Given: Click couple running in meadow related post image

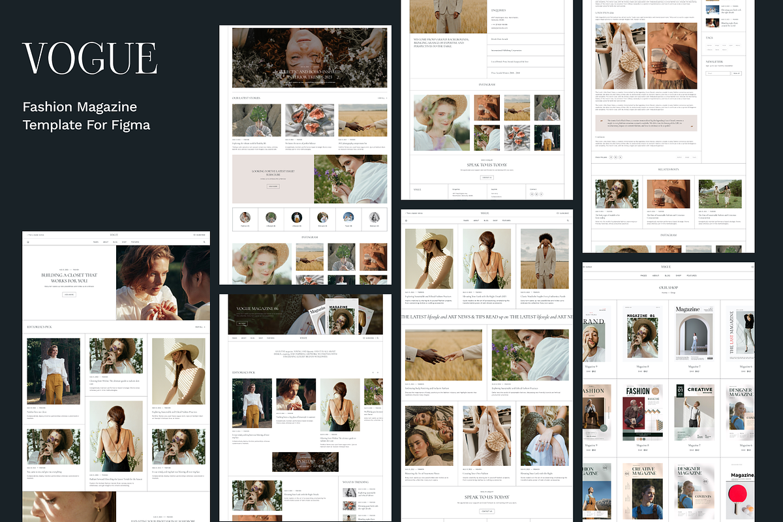Looking at the screenshot, I should [x=720, y=194].
